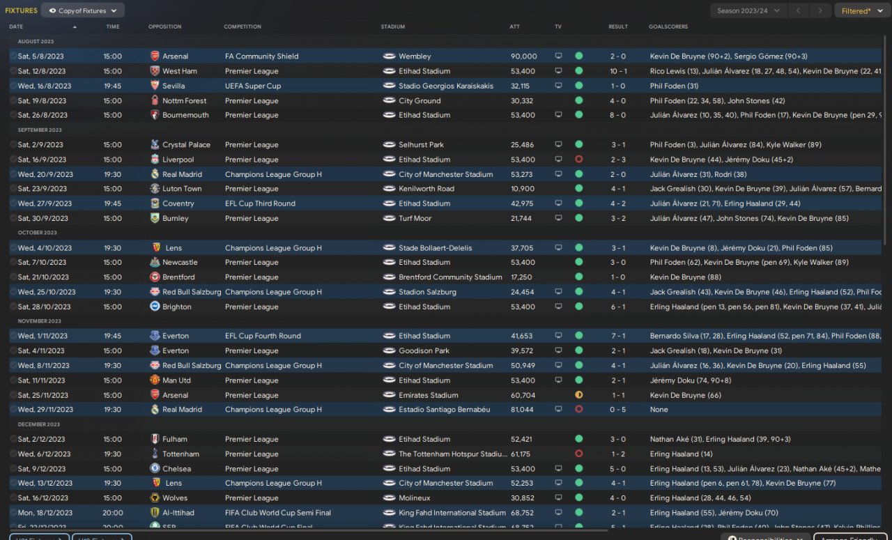Click the red loss dot in Liverpool row
Viewport: 892px width, 540px height.
pyautogui.click(x=578, y=160)
